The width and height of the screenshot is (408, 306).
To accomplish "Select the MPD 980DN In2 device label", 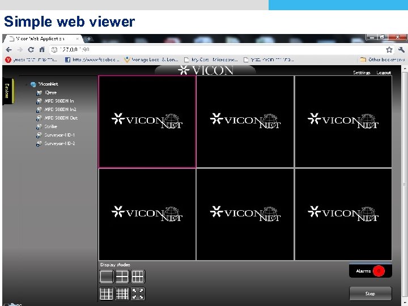I will (61, 109).
